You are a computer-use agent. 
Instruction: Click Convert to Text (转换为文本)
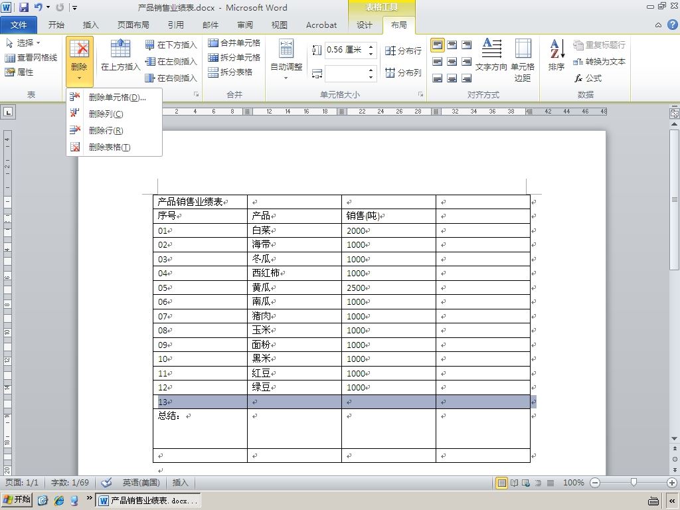pos(600,62)
